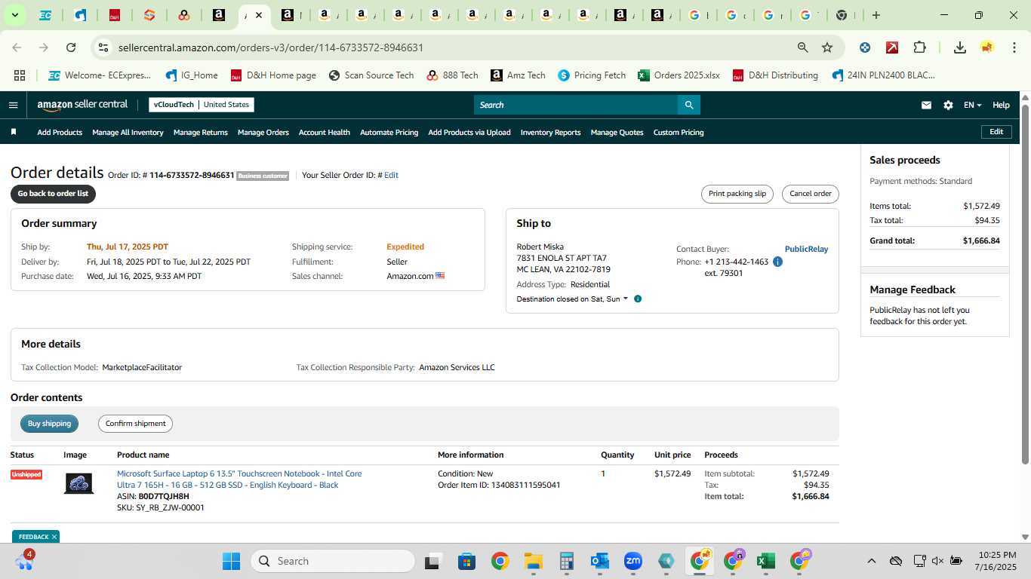Click the Seller Central Search field
Image resolution: width=1031 pixels, height=579 pixels.
click(575, 105)
